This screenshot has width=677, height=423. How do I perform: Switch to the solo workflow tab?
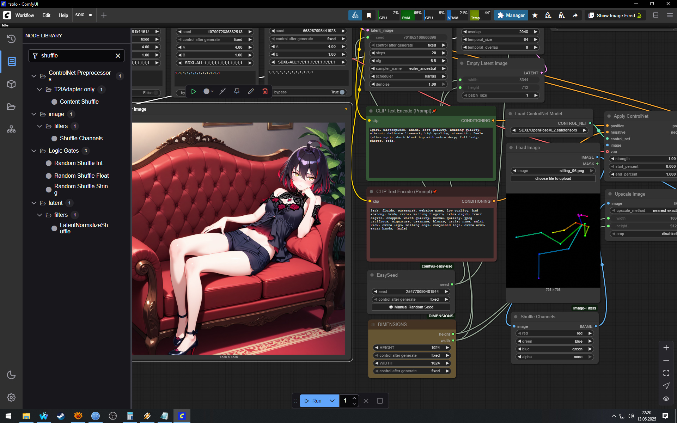click(x=84, y=15)
